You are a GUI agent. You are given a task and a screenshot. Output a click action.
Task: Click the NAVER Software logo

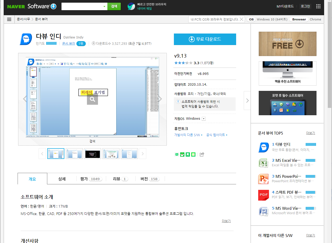click(32, 6)
